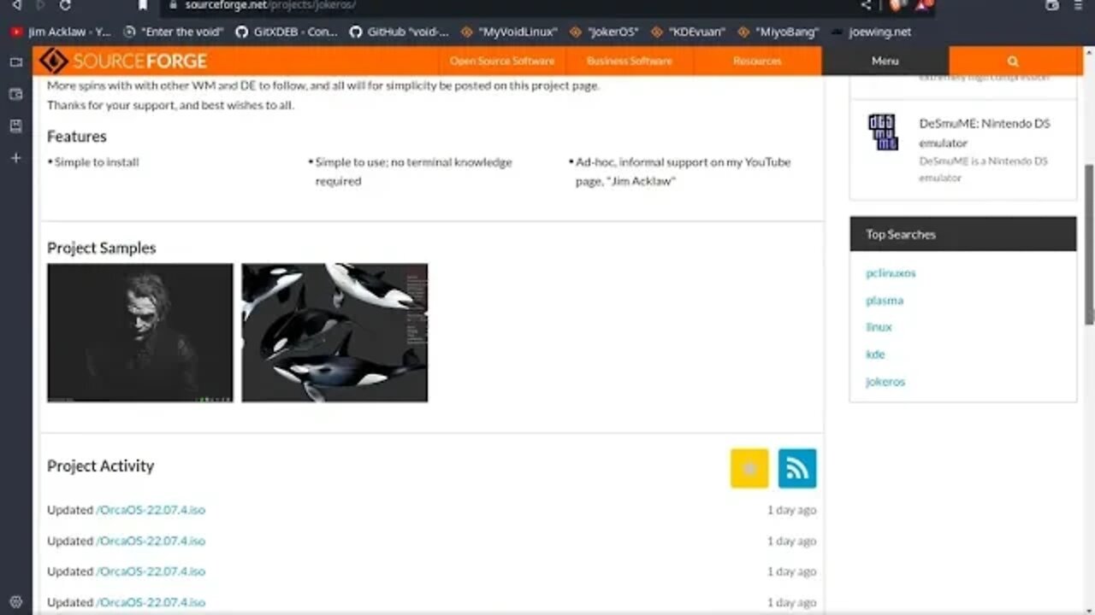Image resolution: width=1095 pixels, height=615 pixels.
Task: Click the page vertical scrollbar thumb
Action: coord(1089,243)
